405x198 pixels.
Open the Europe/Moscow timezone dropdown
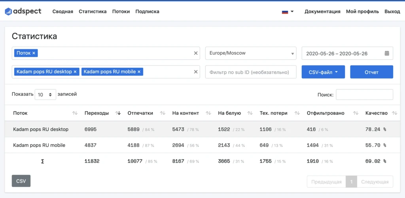coord(251,53)
